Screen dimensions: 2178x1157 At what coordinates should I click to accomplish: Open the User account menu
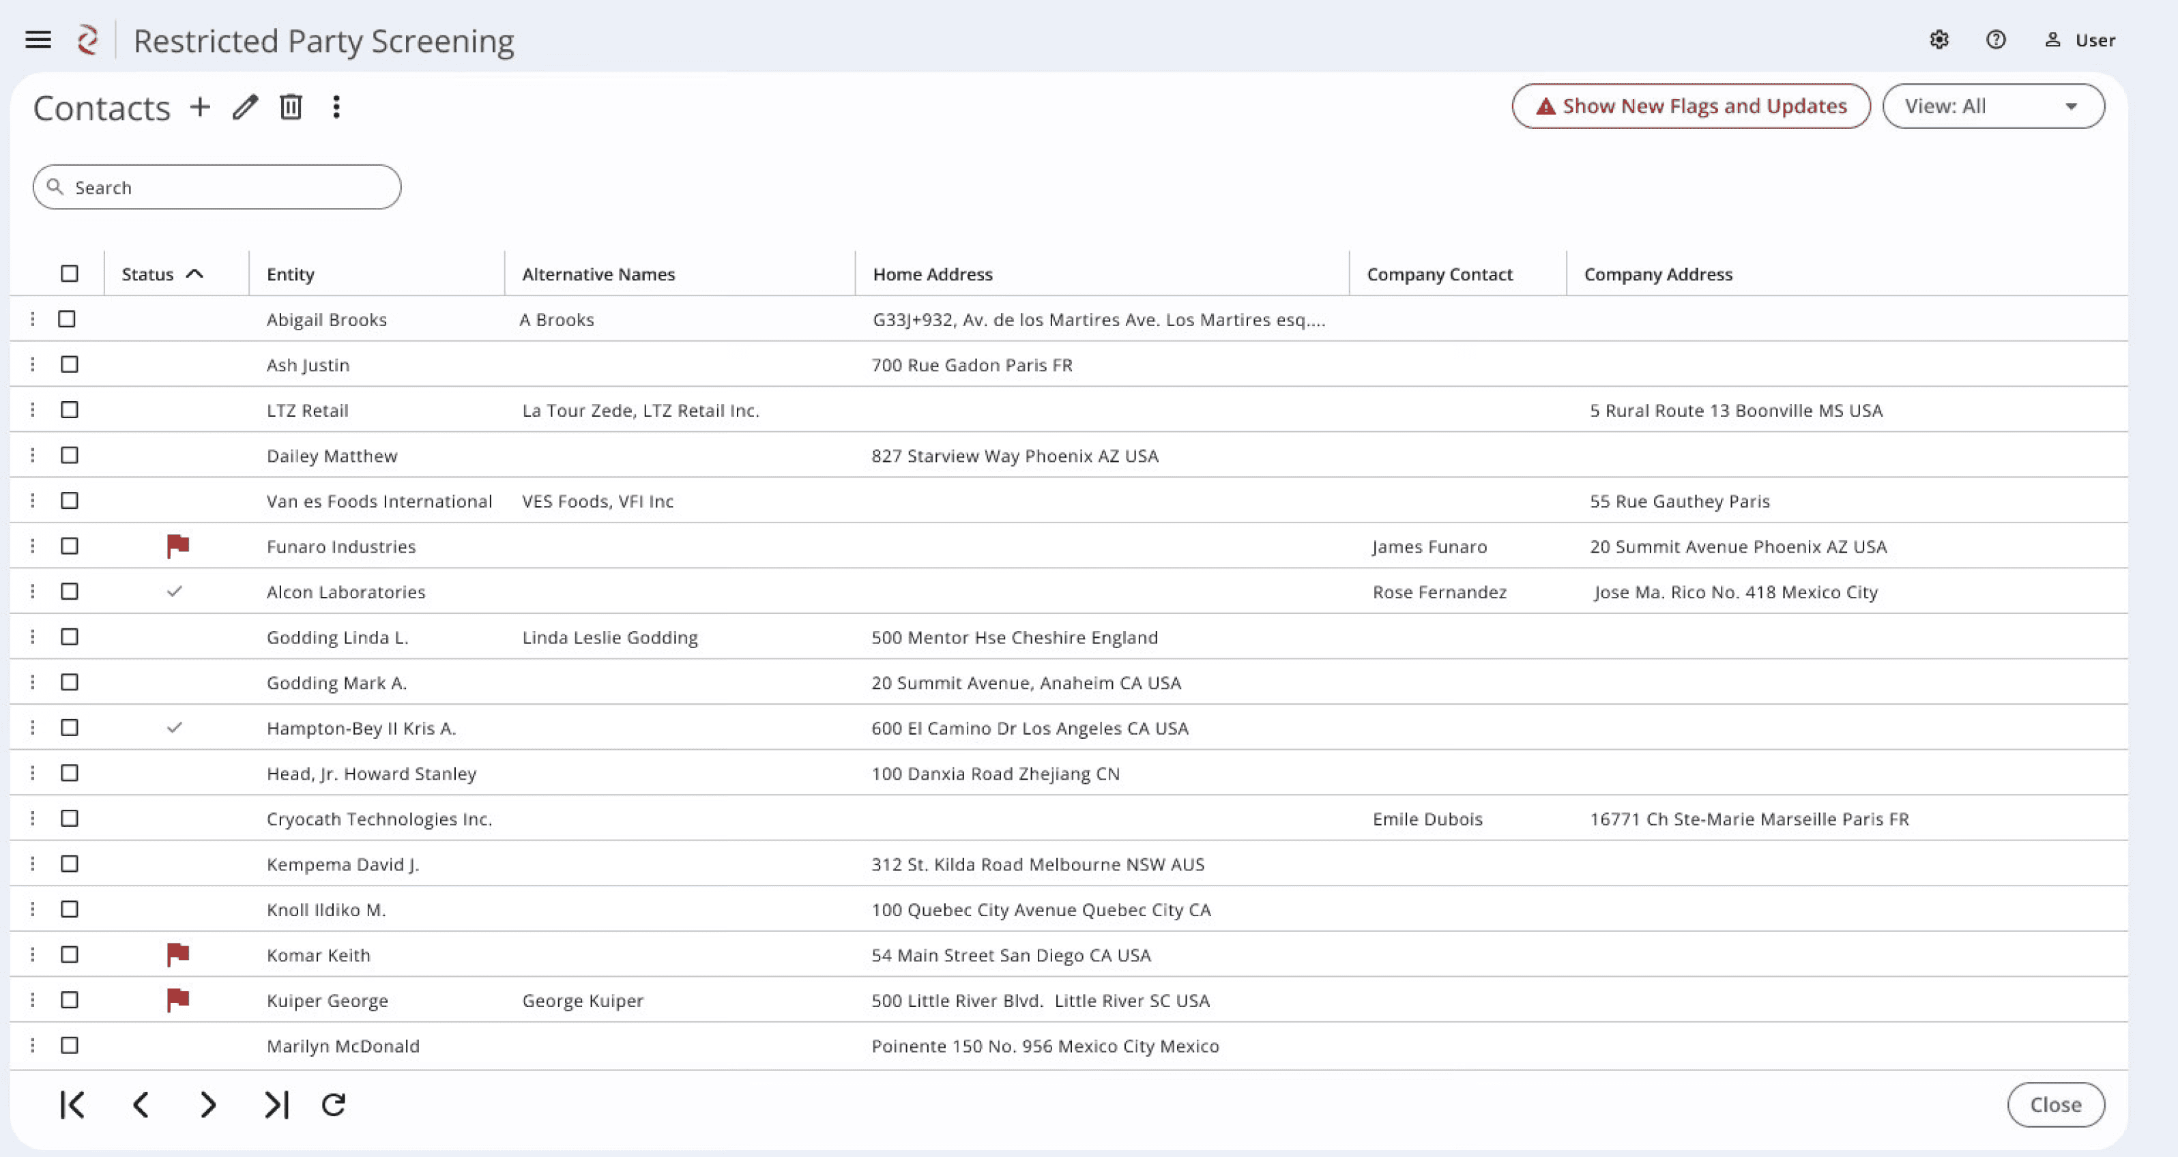2080,40
